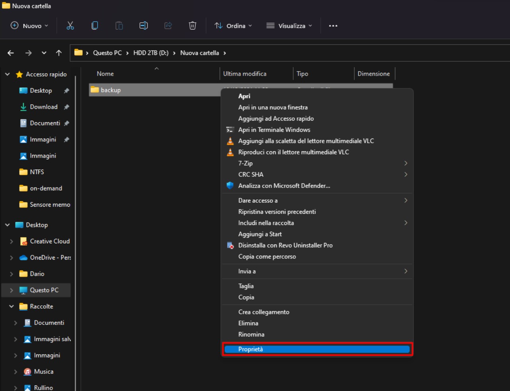Go up one folder level arrow

coord(59,53)
